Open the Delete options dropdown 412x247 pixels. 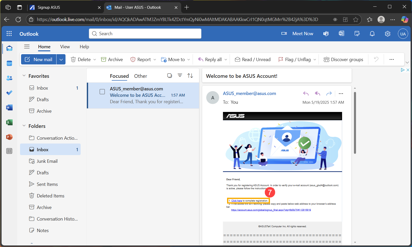point(95,60)
